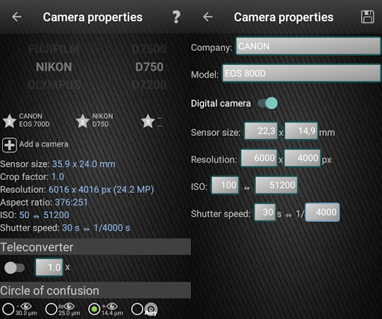Viewport: 382px width, 319px height.
Task: Select D7500 in the model wheel
Action: (x=148, y=49)
